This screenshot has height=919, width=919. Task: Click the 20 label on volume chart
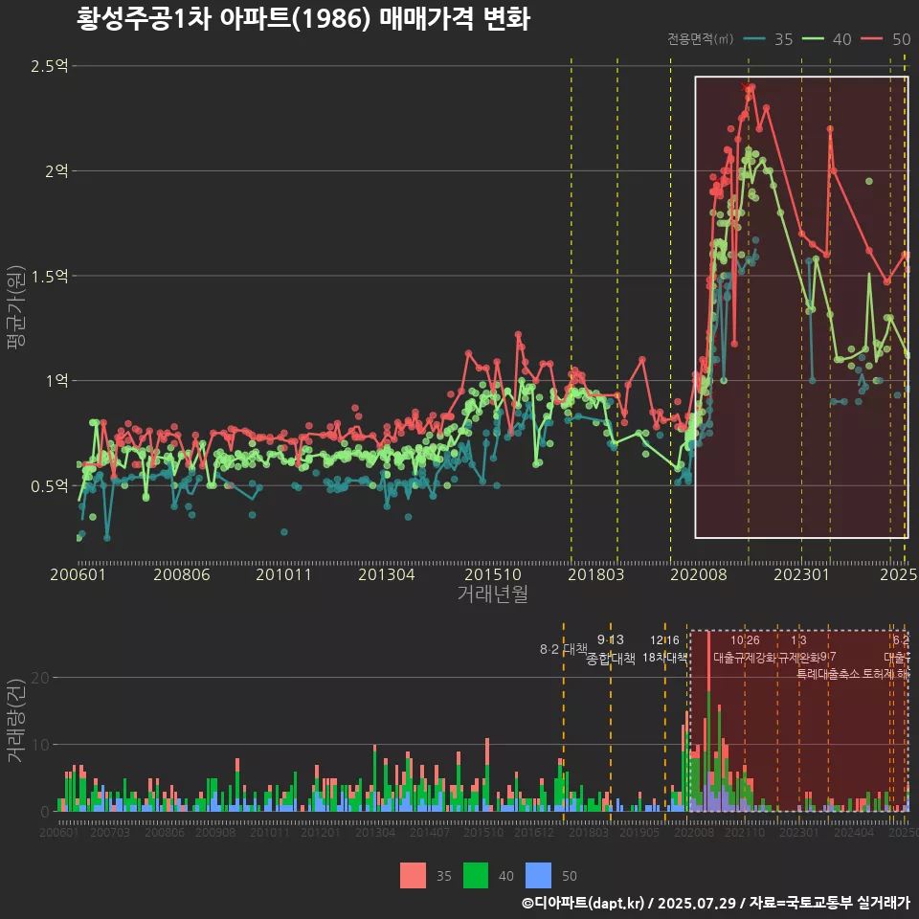(x=40, y=678)
